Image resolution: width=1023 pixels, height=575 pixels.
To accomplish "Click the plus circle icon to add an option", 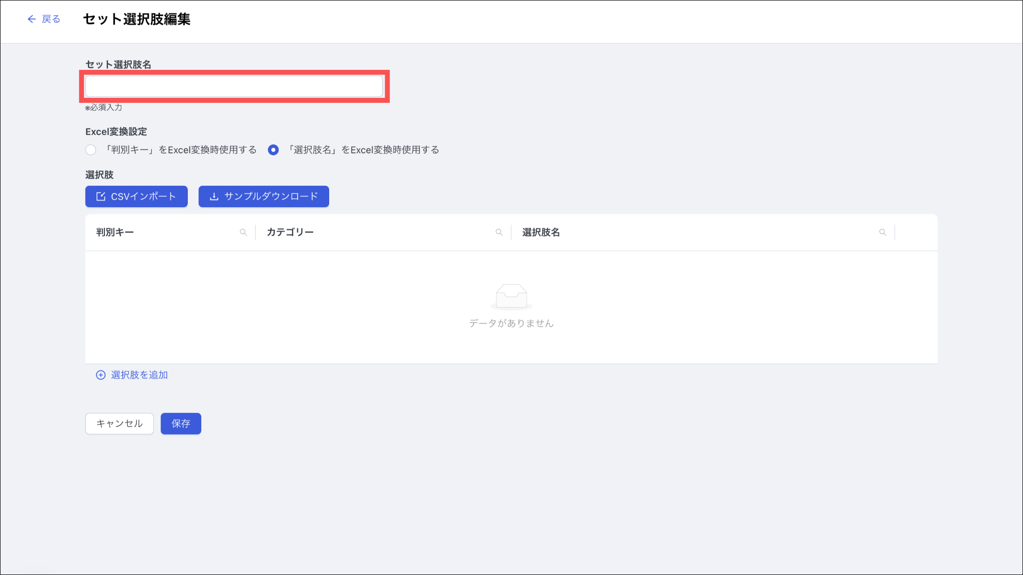I will [100, 375].
